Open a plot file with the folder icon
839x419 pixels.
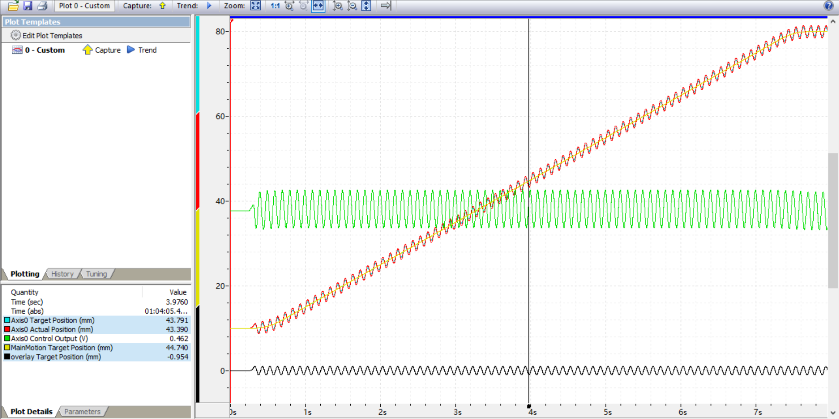pyautogui.click(x=13, y=6)
